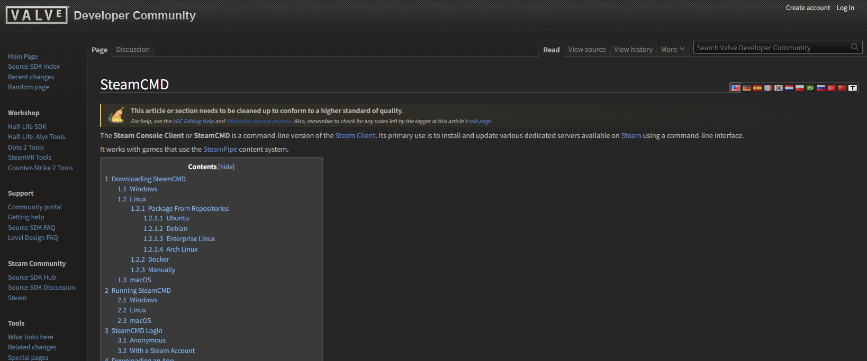Click the search magnifier icon

[854, 47]
